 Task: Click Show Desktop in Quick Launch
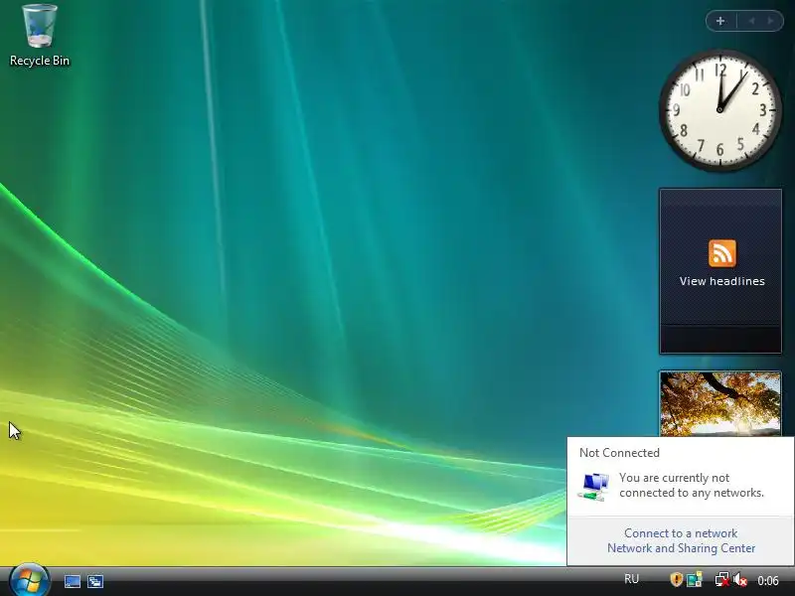(72, 581)
